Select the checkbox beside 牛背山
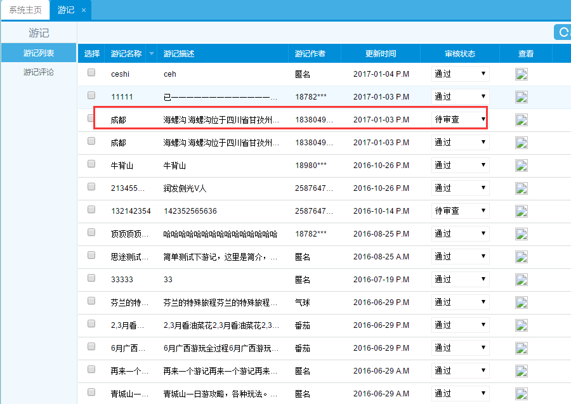The width and height of the screenshot is (571, 404). click(x=91, y=164)
